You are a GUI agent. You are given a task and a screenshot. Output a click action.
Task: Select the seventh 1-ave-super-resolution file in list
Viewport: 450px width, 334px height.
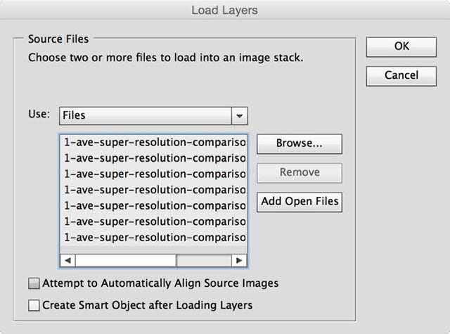tap(153, 237)
